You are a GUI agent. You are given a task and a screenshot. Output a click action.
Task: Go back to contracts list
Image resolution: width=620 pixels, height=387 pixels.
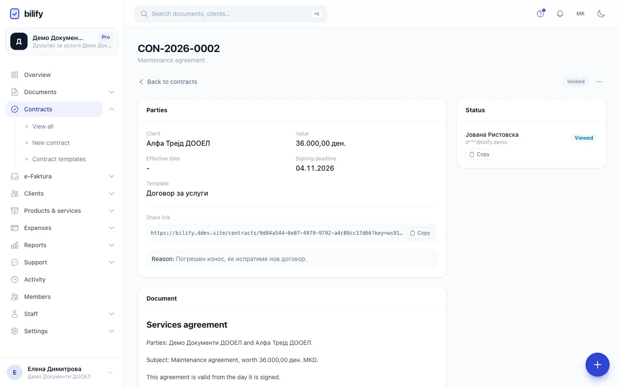coord(168,82)
